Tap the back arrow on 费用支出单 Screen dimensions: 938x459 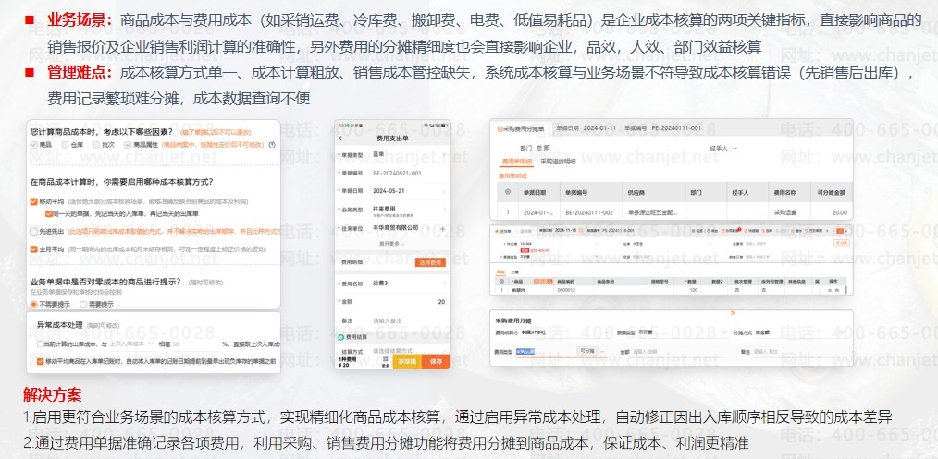(x=340, y=138)
